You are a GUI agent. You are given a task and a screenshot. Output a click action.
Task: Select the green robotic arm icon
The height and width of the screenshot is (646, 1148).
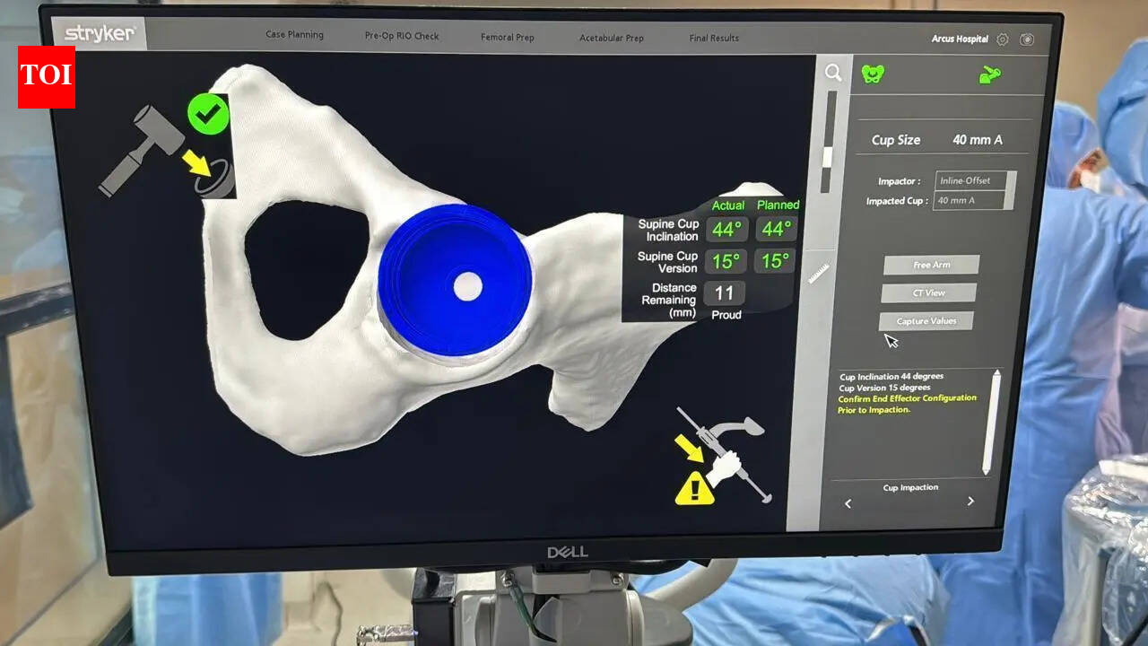[990, 75]
